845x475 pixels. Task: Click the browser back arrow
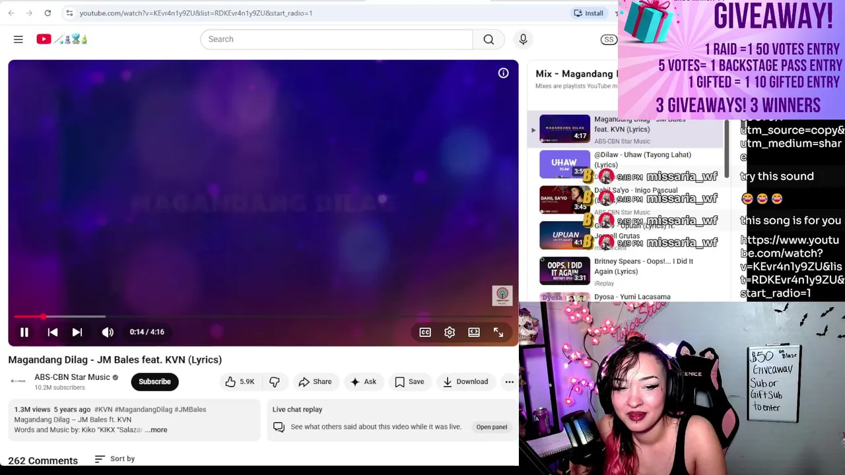(11, 13)
